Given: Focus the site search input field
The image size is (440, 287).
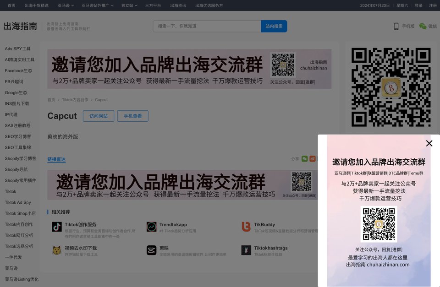Looking at the screenshot, I should (x=207, y=26).
